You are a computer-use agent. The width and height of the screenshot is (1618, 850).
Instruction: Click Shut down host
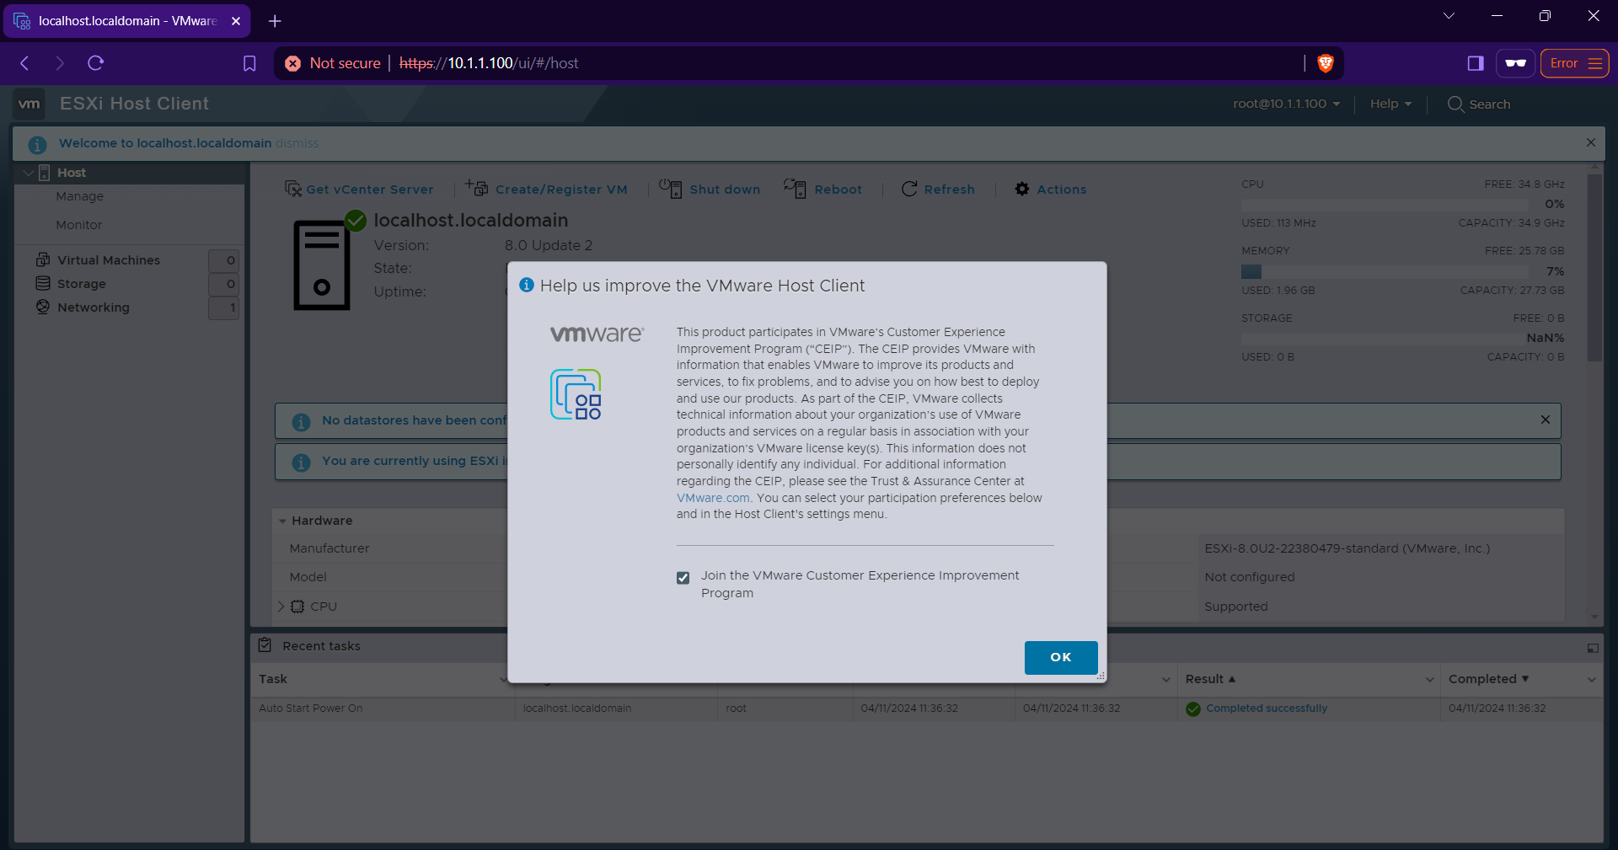pyautogui.click(x=710, y=190)
